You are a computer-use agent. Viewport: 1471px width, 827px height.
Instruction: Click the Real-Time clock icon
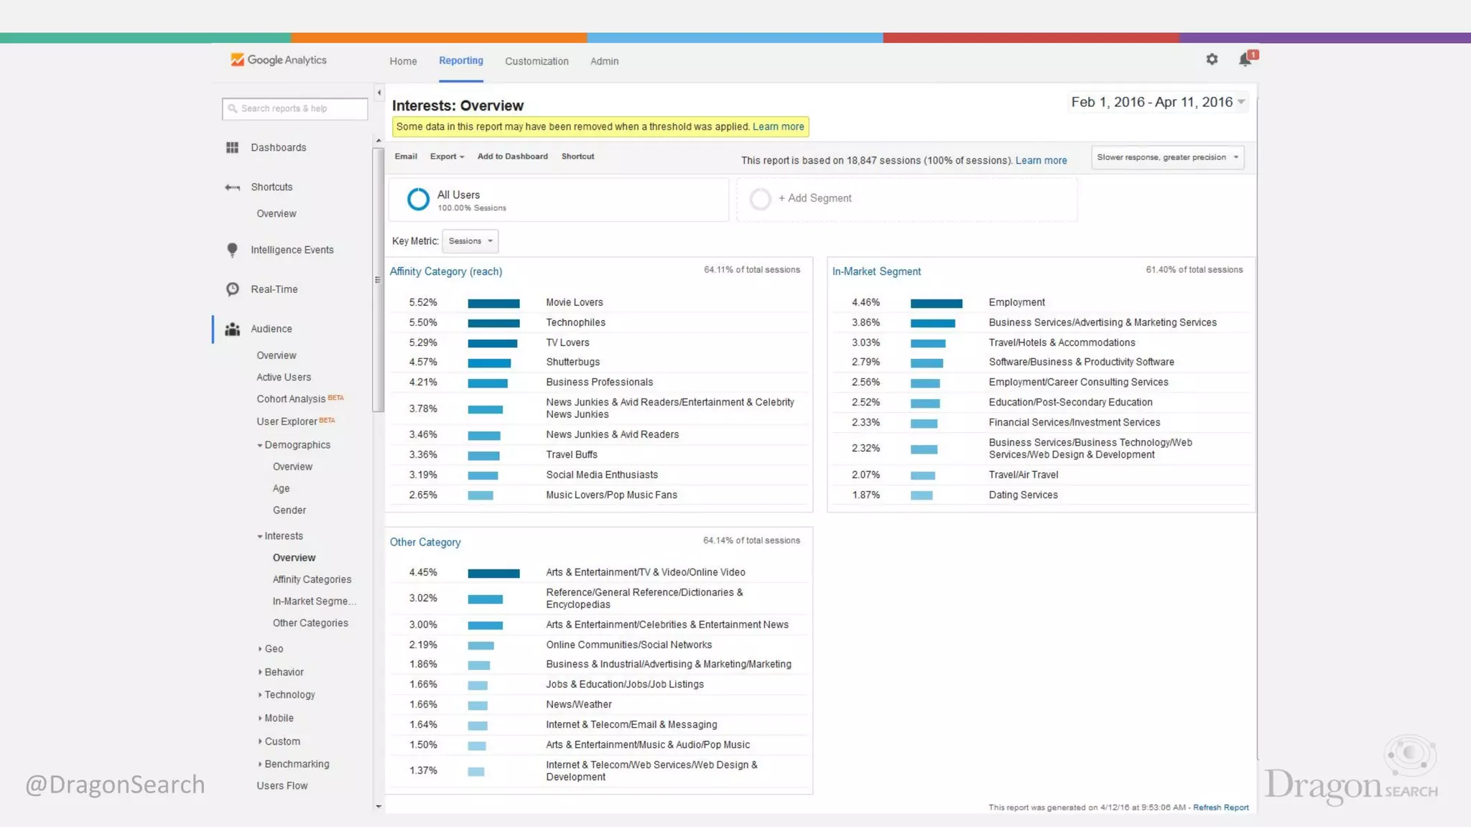pyautogui.click(x=232, y=289)
